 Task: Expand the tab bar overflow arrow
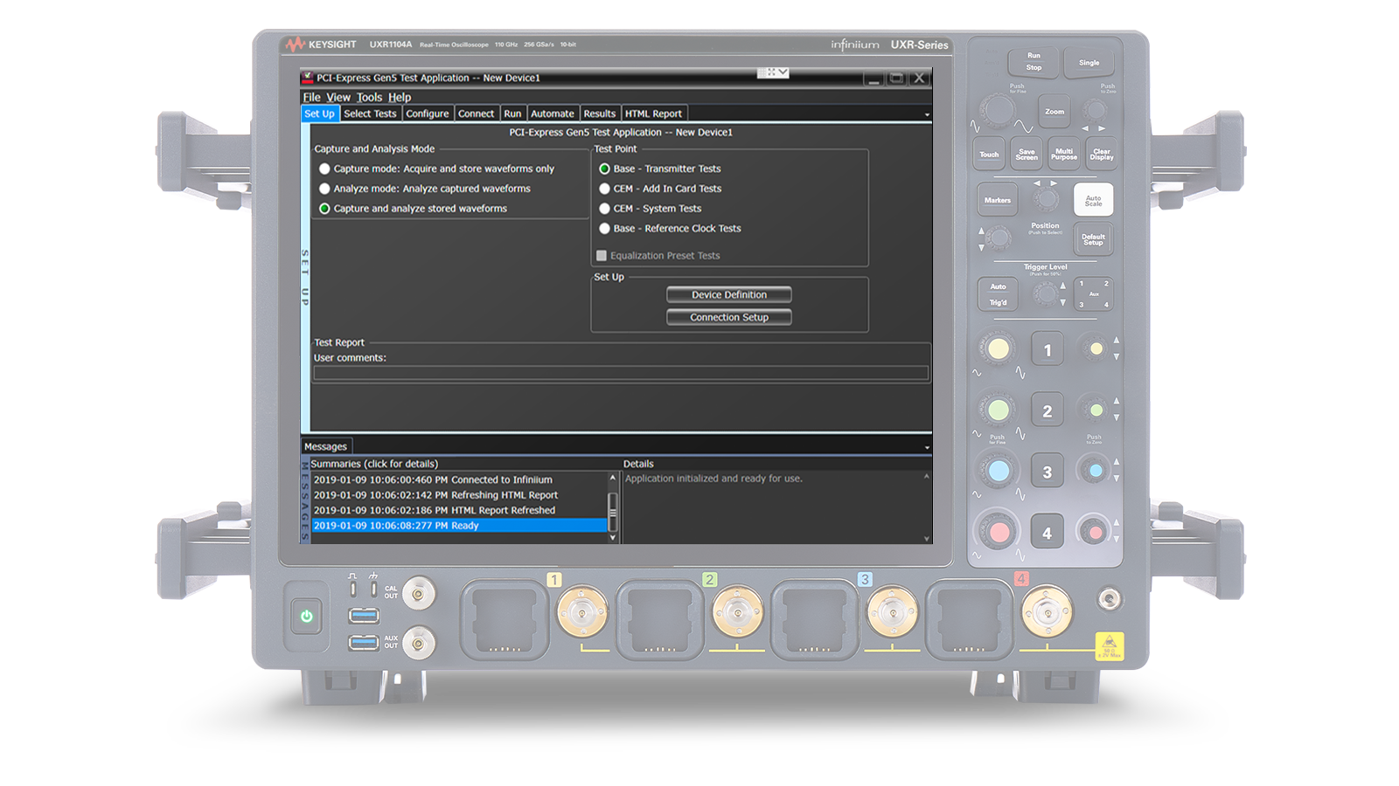[927, 114]
